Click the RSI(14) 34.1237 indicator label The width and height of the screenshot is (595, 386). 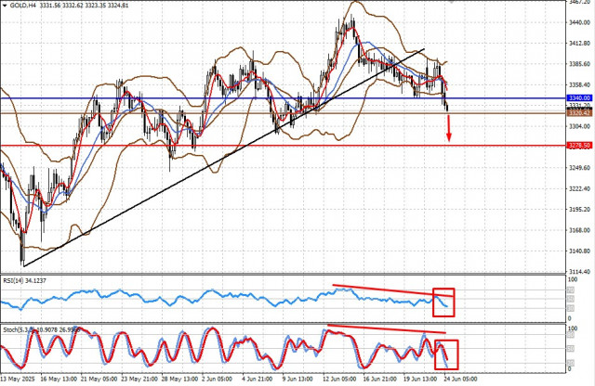coord(25,281)
